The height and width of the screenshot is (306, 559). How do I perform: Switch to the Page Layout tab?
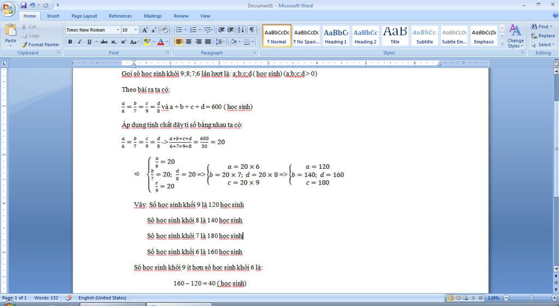84,16
